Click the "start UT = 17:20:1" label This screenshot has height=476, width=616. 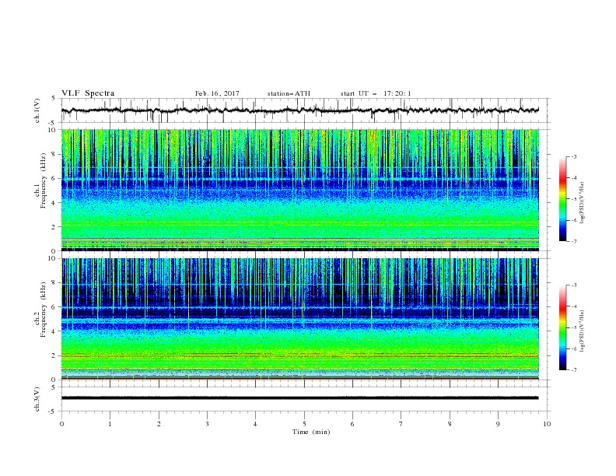click(x=376, y=93)
